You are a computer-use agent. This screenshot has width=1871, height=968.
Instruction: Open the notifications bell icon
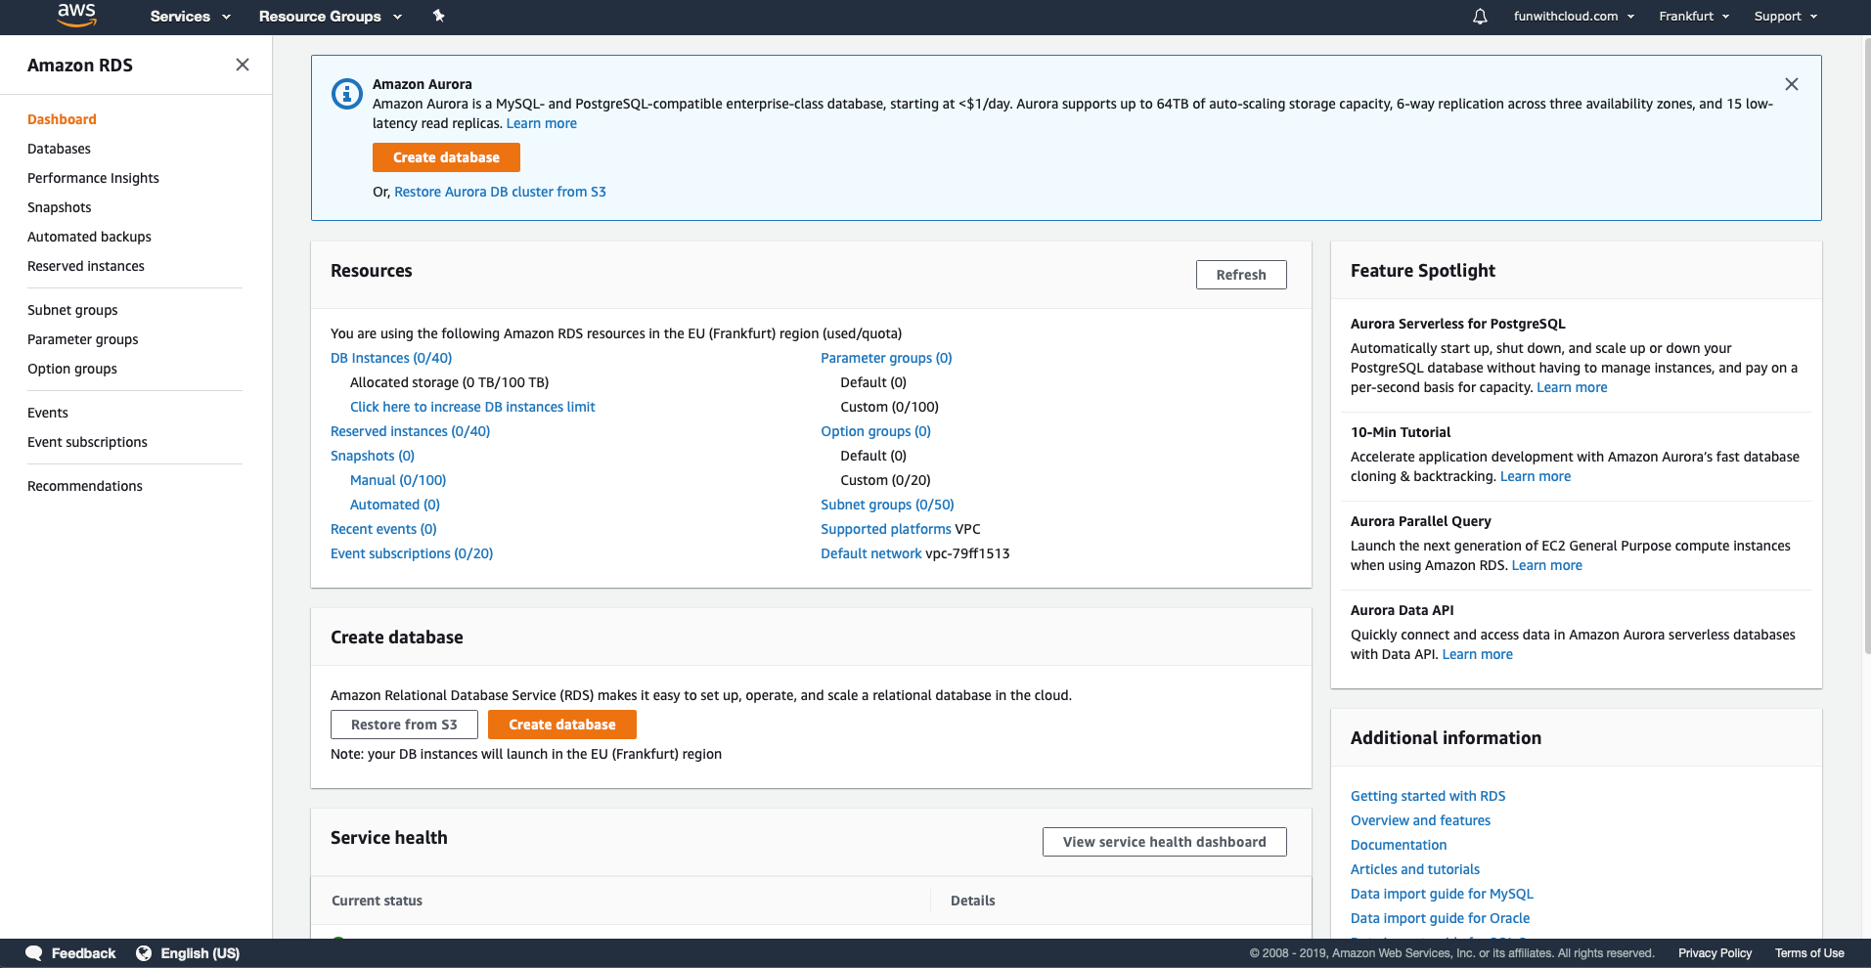click(1480, 17)
